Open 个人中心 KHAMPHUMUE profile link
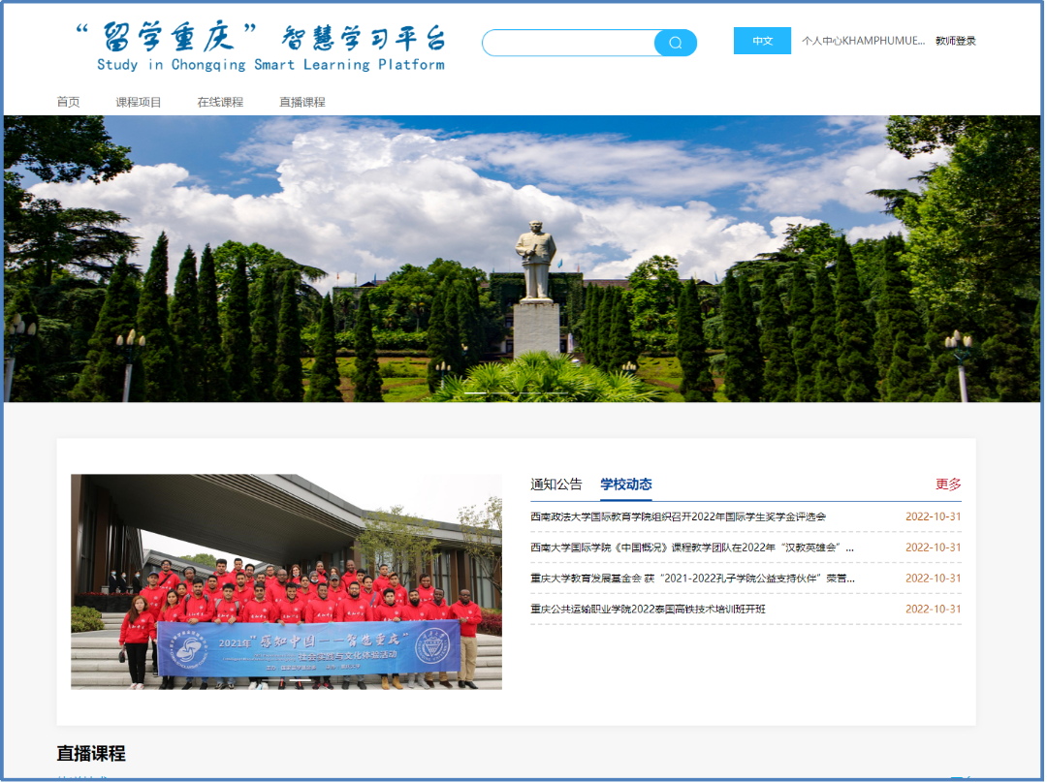This screenshot has height=782, width=1047. (x=863, y=40)
